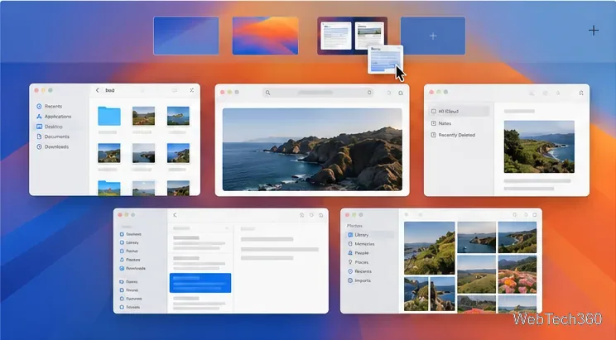Image resolution: width=616 pixels, height=340 pixels.
Task: Open Places in the Photos sidebar
Action: point(362,262)
